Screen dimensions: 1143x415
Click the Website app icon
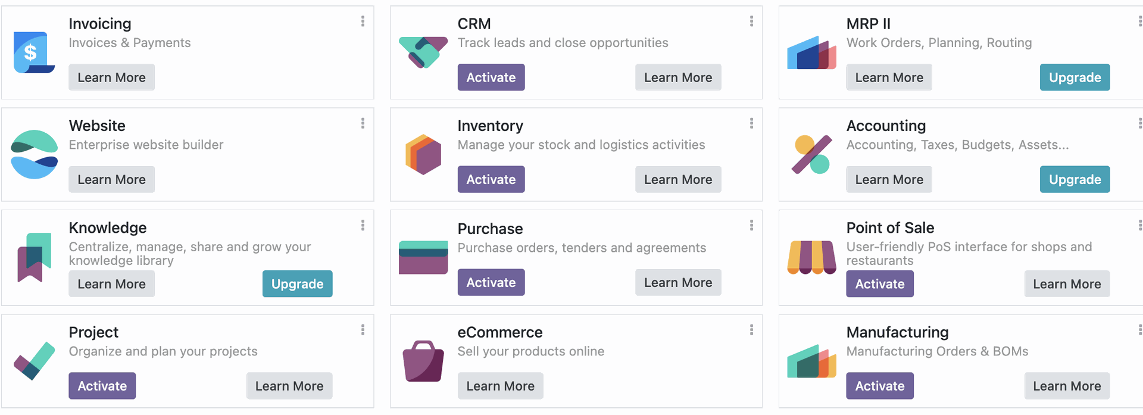click(34, 154)
